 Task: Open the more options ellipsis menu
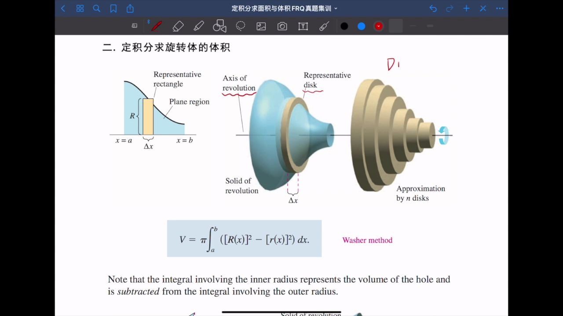pyautogui.click(x=500, y=8)
